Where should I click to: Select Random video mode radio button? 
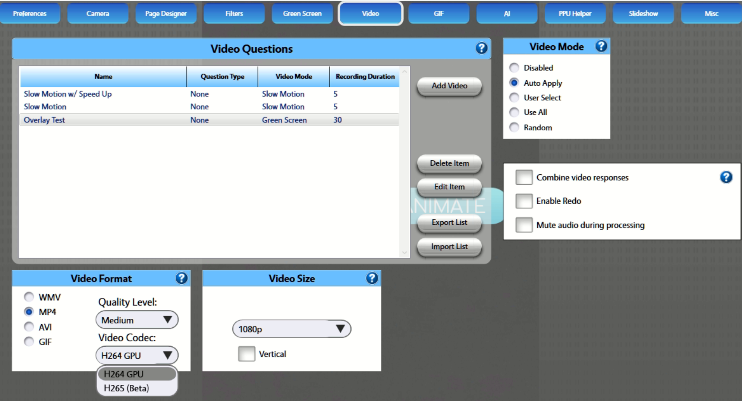click(514, 127)
